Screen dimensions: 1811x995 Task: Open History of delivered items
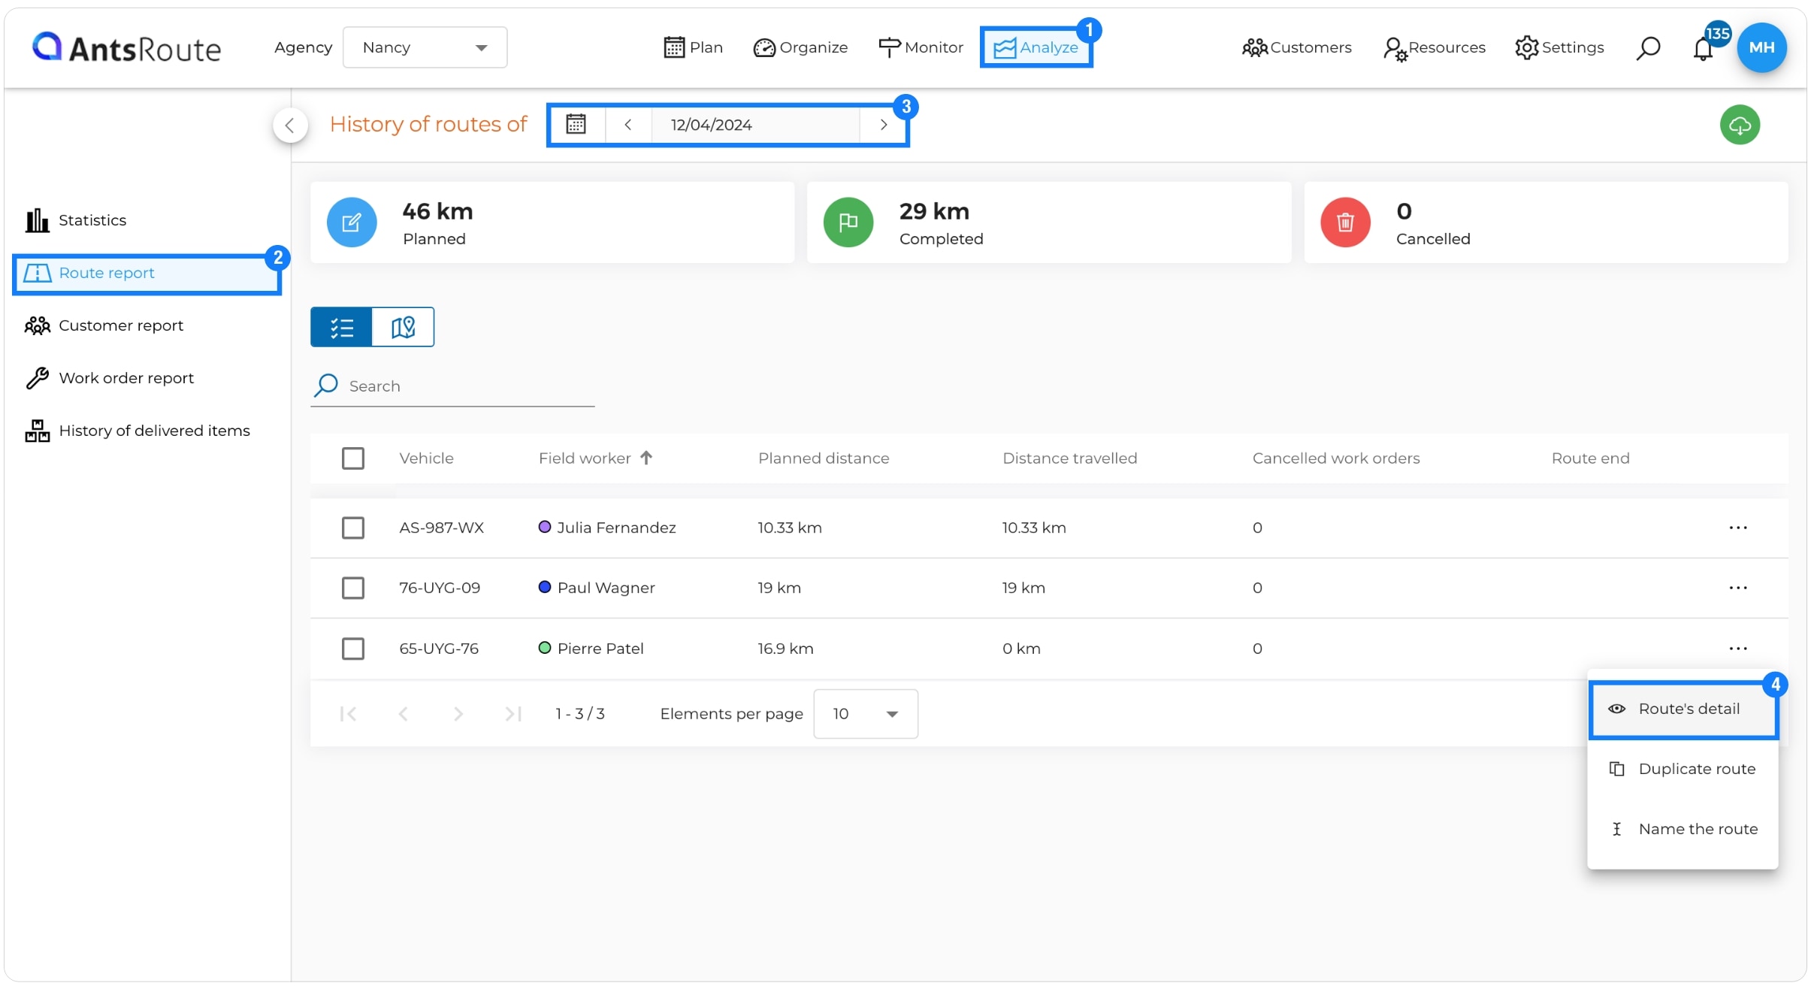point(137,431)
